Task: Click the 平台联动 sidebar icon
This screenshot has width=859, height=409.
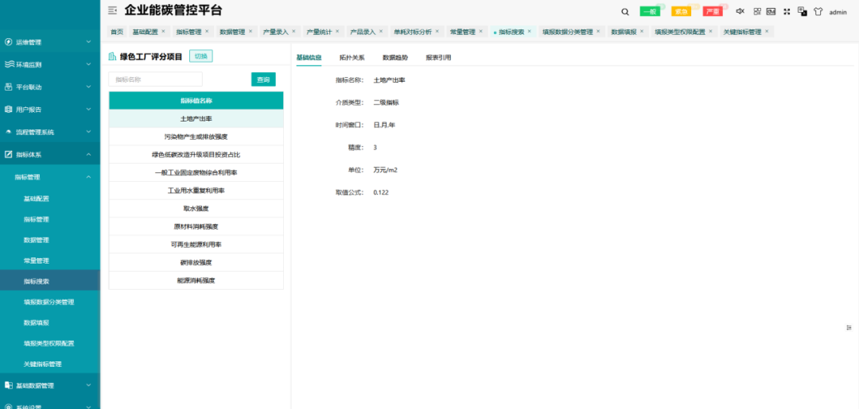Action: (x=8, y=87)
